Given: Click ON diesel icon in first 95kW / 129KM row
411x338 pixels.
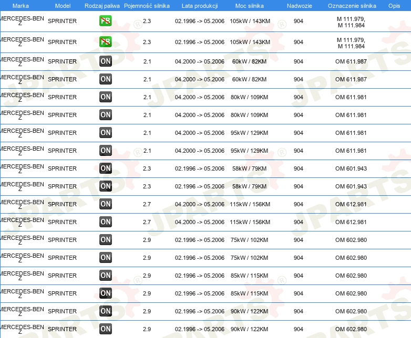Looking at the screenshot, I should [106, 133].
